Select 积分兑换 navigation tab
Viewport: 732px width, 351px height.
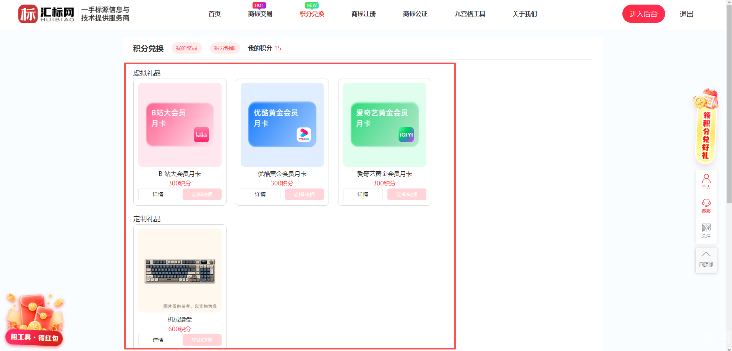point(312,14)
